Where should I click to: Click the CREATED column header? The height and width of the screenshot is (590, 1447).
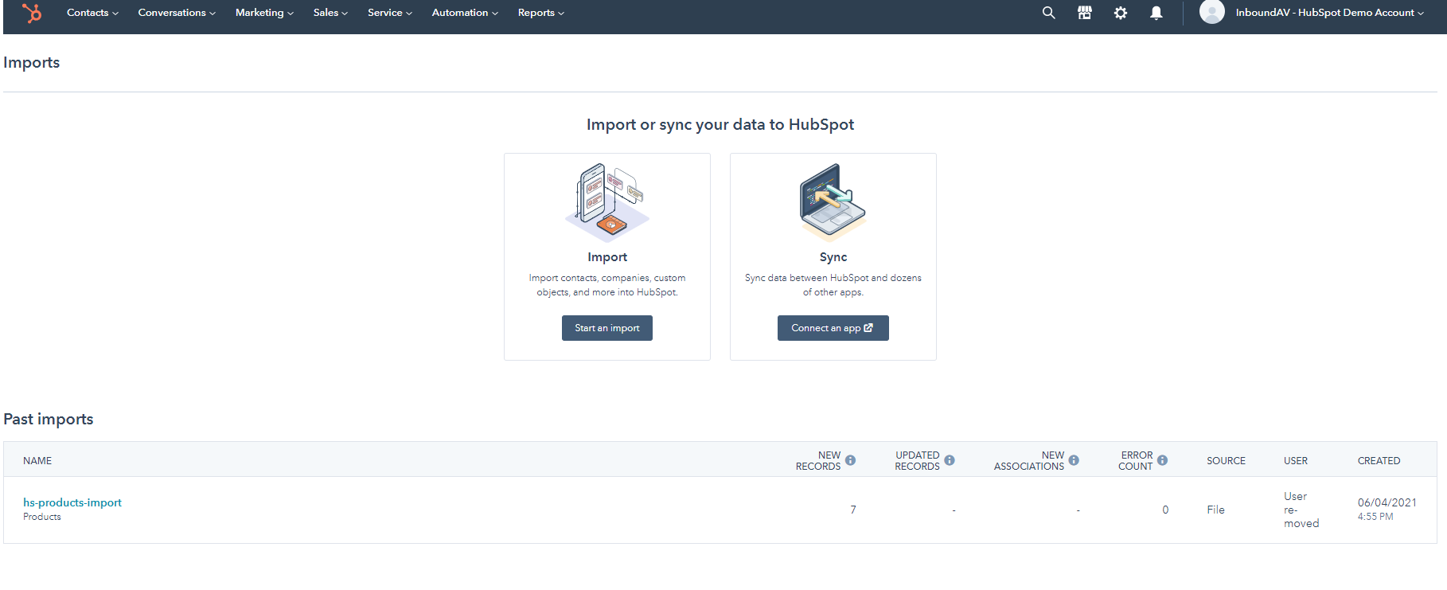tap(1379, 461)
